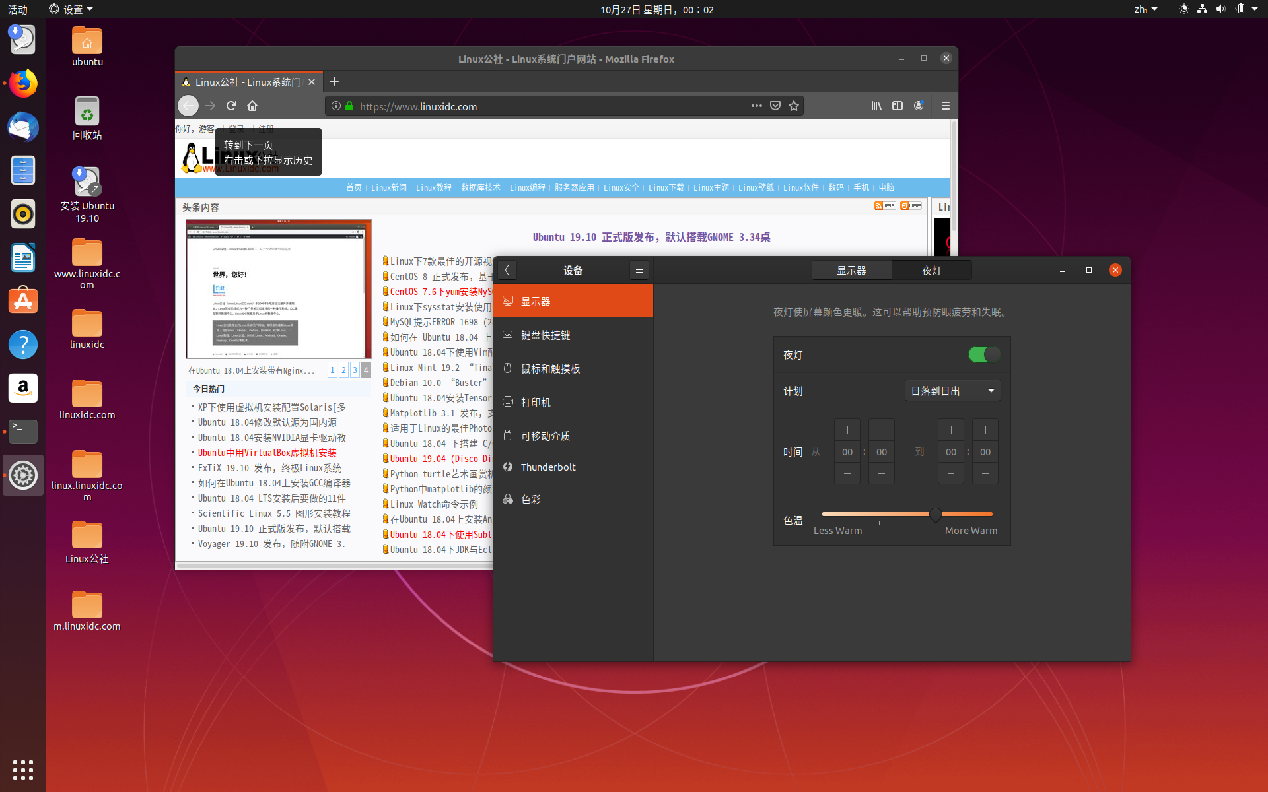1268x792 pixels.
Task: Open page actions three-dot menu in Firefox
Action: click(x=757, y=106)
